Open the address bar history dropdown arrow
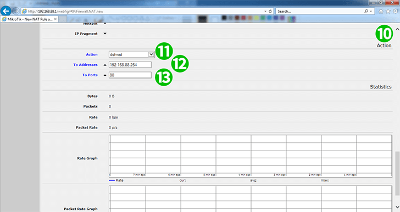Image resolution: width=400 pixels, height=212 pixels. coord(265,11)
